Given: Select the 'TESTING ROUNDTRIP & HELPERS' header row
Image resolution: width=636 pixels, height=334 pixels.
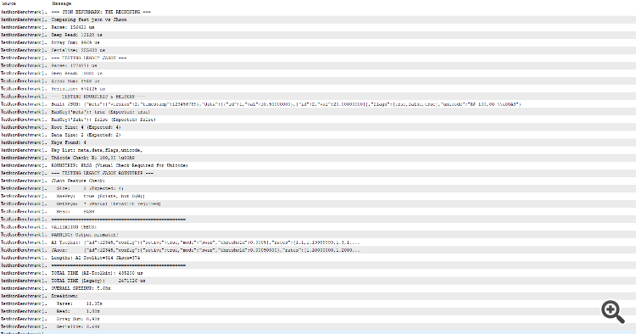Looking at the screenshot, I should [318, 97].
